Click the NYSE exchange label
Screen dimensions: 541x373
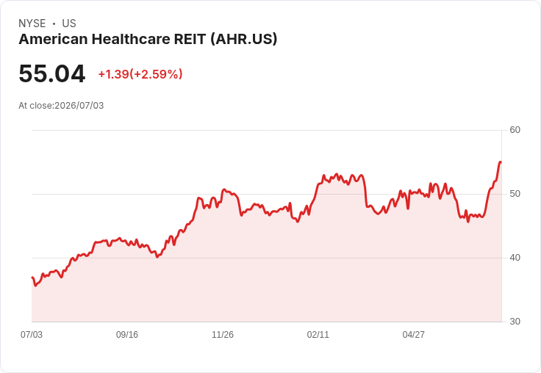pyautogui.click(x=32, y=23)
